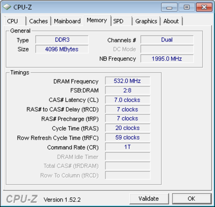Open the SPD tab
Screen dimensions: 215x207
point(121,21)
